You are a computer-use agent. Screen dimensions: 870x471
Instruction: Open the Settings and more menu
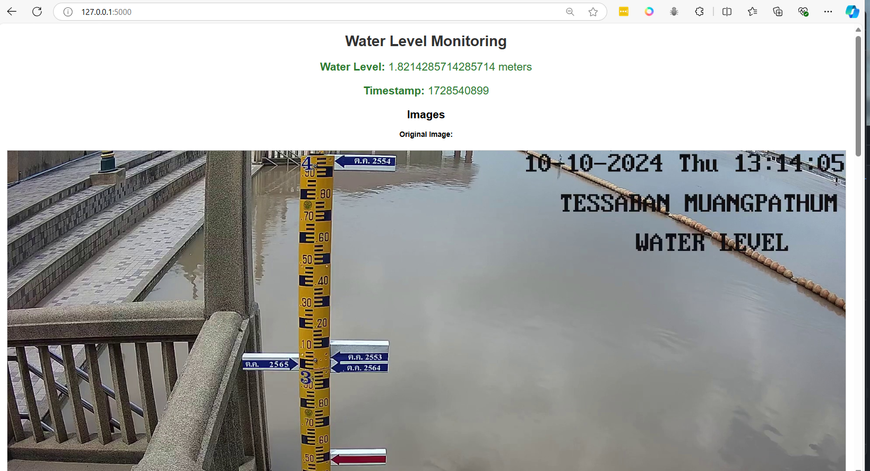pos(828,12)
